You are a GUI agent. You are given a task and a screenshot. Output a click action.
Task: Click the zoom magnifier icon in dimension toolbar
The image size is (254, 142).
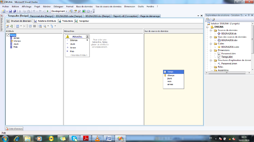click(45, 26)
